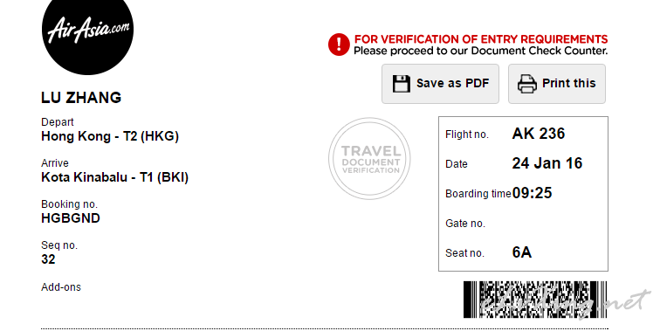Select the passenger name LU ZHANG
The height and width of the screenshot is (331, 660).
(x=81, y=98)
